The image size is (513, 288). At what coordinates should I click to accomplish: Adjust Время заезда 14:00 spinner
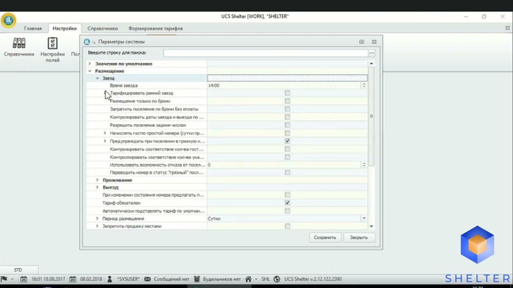point(364,85)
